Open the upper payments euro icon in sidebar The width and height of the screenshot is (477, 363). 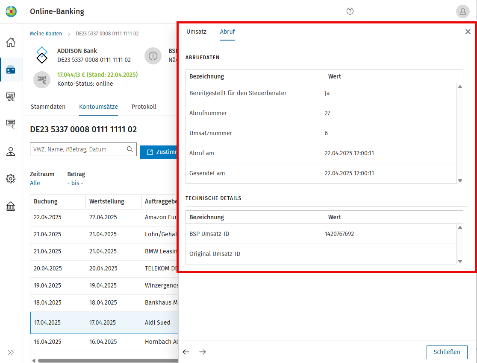(11, 97)
